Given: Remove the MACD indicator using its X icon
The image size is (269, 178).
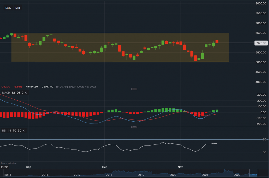Looking at the screenshot, I should coord(26,93).
